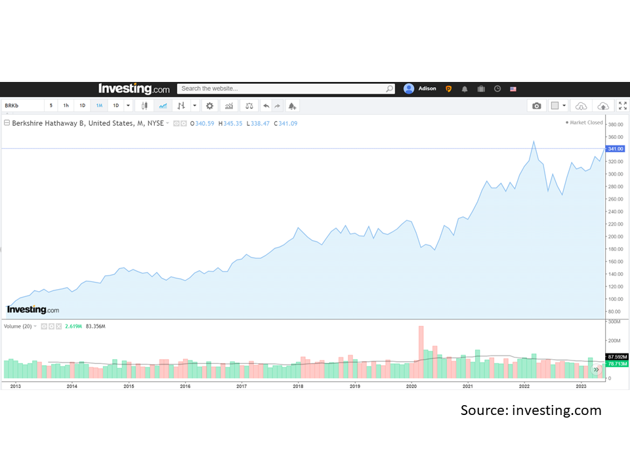Open the Volume (20) indicator dropdown arrow
The image size is (630, 472).
[x=35, y=326]
